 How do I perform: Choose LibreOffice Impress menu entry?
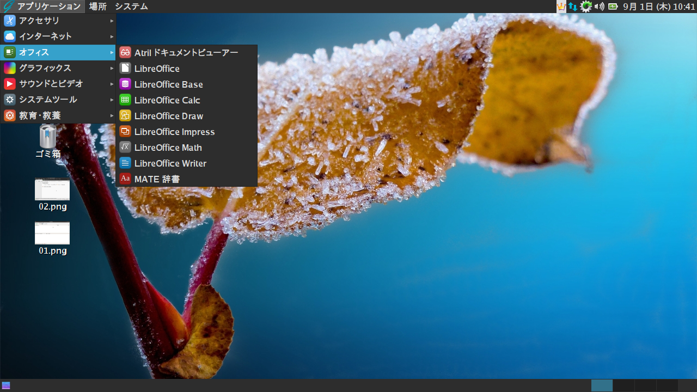tap(186, 132)
